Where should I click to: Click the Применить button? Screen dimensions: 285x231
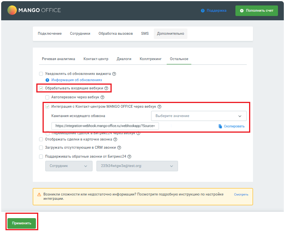coord(21,223)
